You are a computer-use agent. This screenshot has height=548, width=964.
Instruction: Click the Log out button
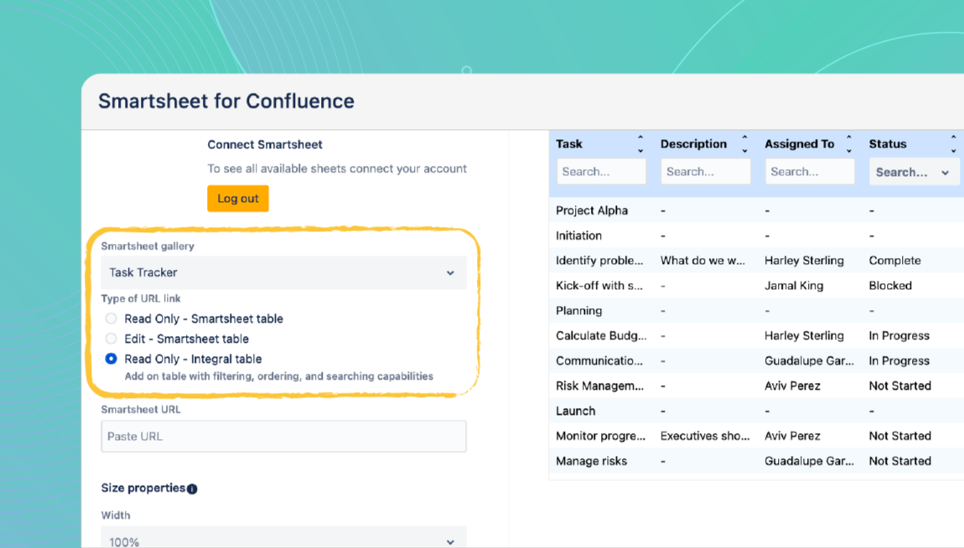click(x=238, y=199)
